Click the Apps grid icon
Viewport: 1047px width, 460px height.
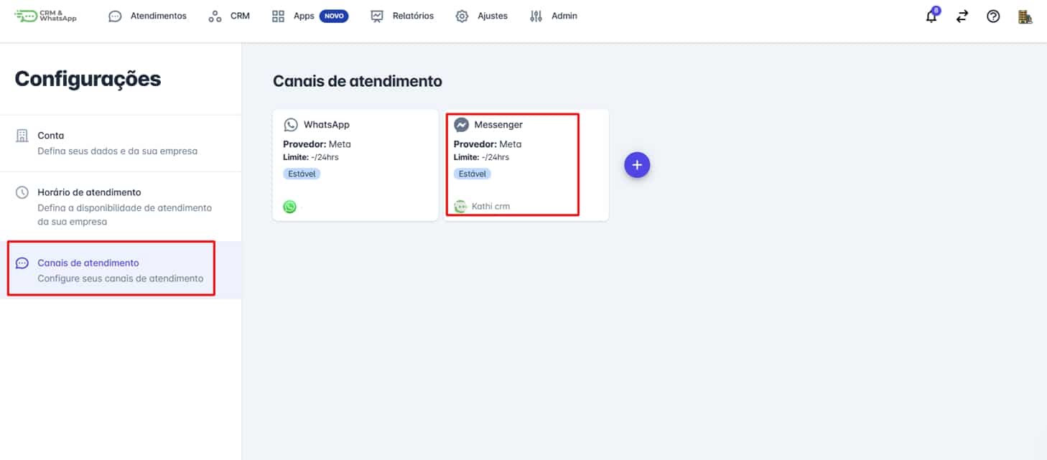tap(278, 16)
